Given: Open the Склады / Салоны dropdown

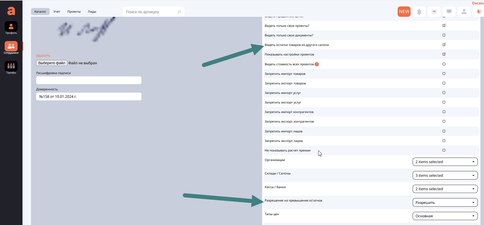Looking at the screenshot, I should [x=445, y=175].
